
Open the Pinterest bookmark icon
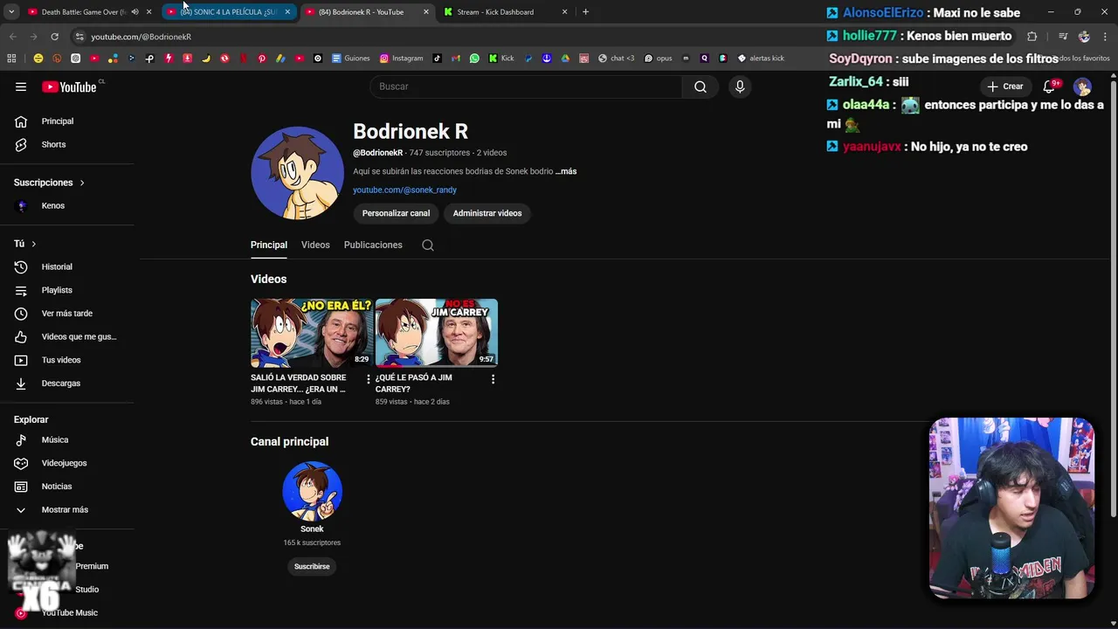pos(261,59)
